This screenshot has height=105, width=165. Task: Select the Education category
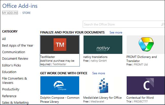tap(9, 72)
